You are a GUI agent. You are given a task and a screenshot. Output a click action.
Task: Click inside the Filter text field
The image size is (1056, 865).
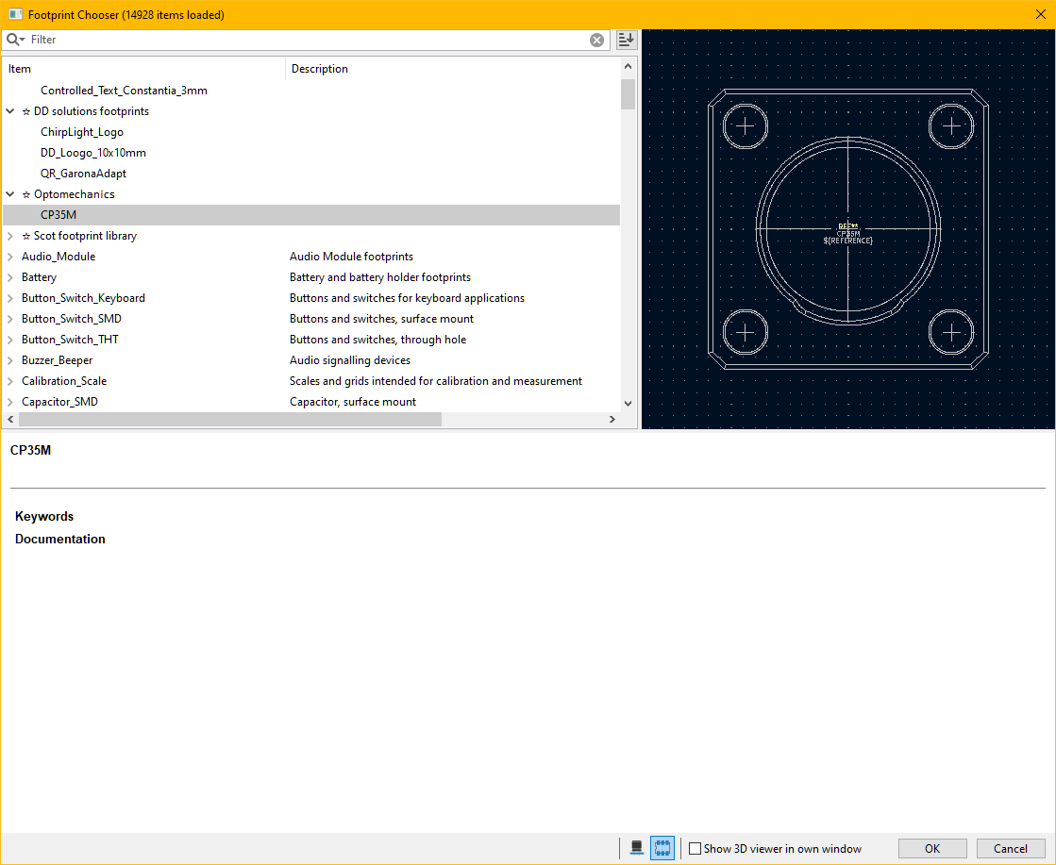coord(302,40)
